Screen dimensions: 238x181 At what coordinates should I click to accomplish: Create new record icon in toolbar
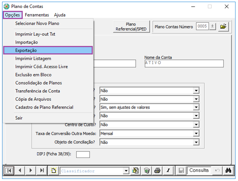click(54, 171)
